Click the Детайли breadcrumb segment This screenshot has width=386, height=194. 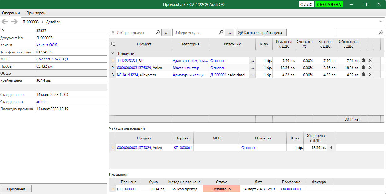pos(54,22)
